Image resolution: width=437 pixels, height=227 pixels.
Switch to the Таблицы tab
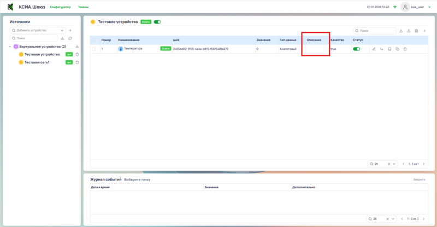[x=84, y=7]
